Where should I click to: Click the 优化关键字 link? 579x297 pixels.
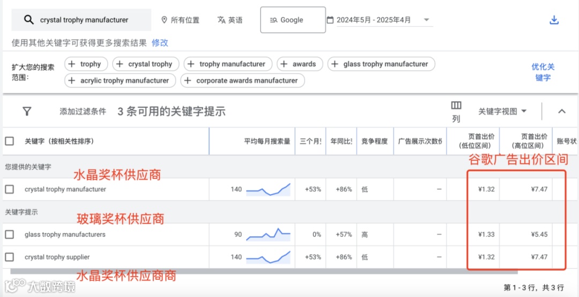543,72
